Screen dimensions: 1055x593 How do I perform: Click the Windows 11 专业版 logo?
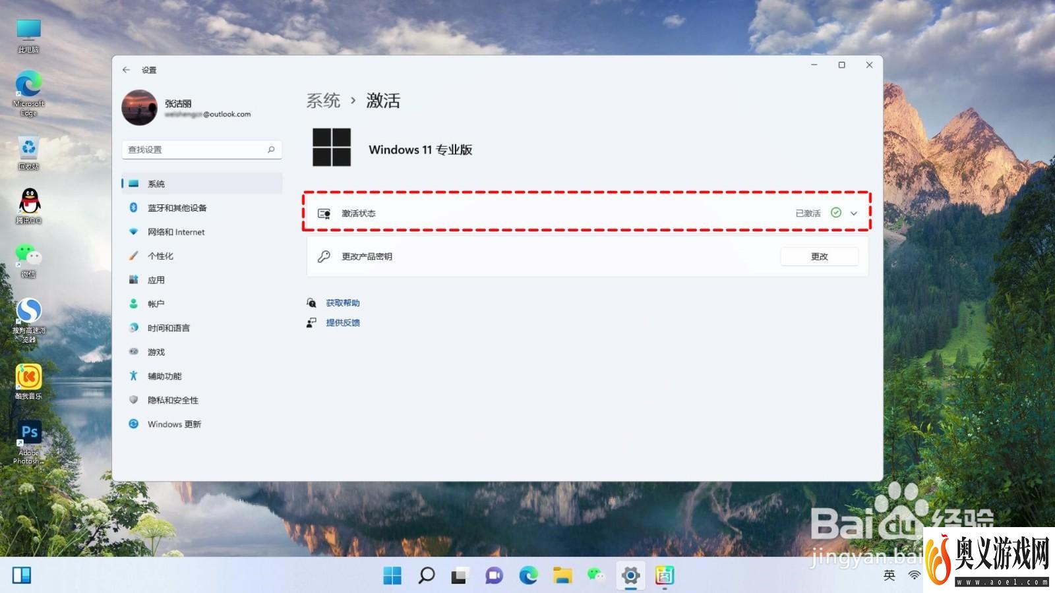[332, 147]
